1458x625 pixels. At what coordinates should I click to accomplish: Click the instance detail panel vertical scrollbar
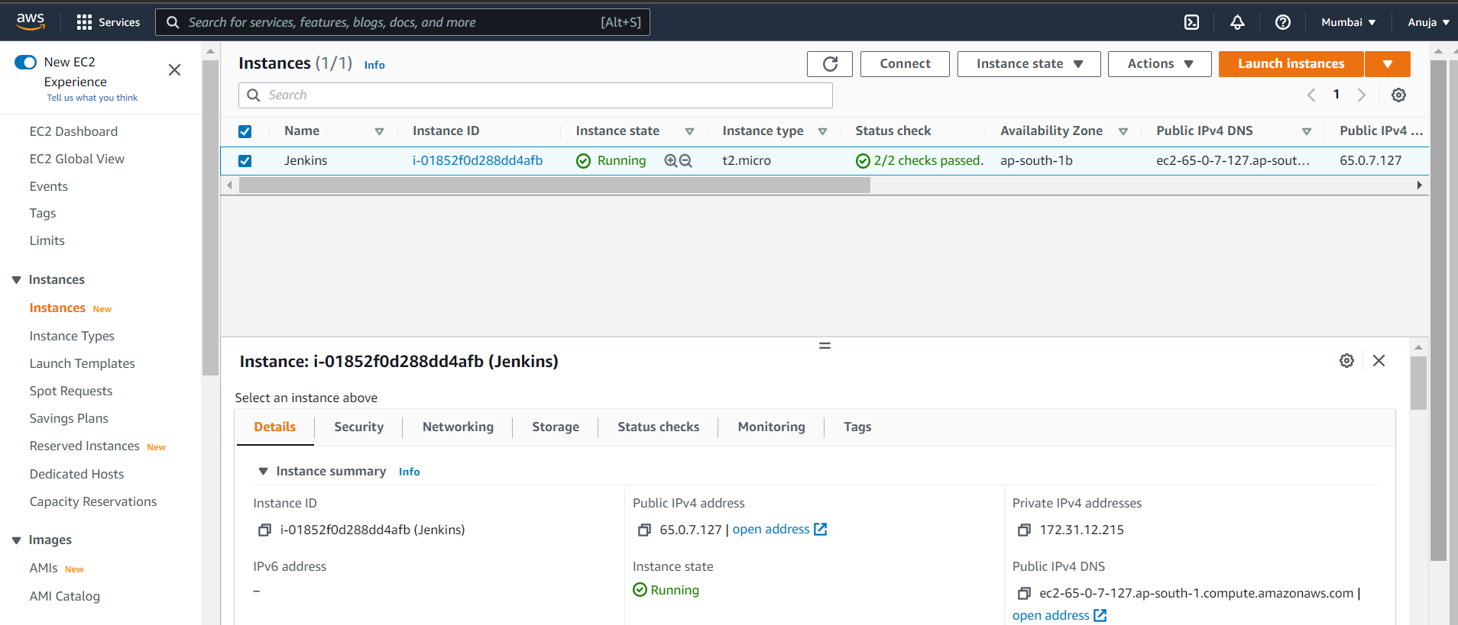point(1418,383)
